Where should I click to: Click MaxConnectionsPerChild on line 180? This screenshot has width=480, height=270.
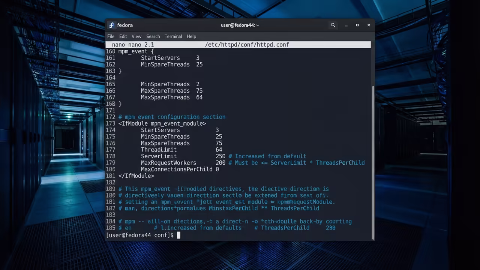coord(177,169)
